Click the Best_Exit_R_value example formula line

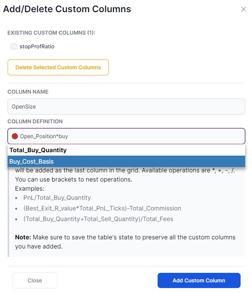(x=102, y=208)
